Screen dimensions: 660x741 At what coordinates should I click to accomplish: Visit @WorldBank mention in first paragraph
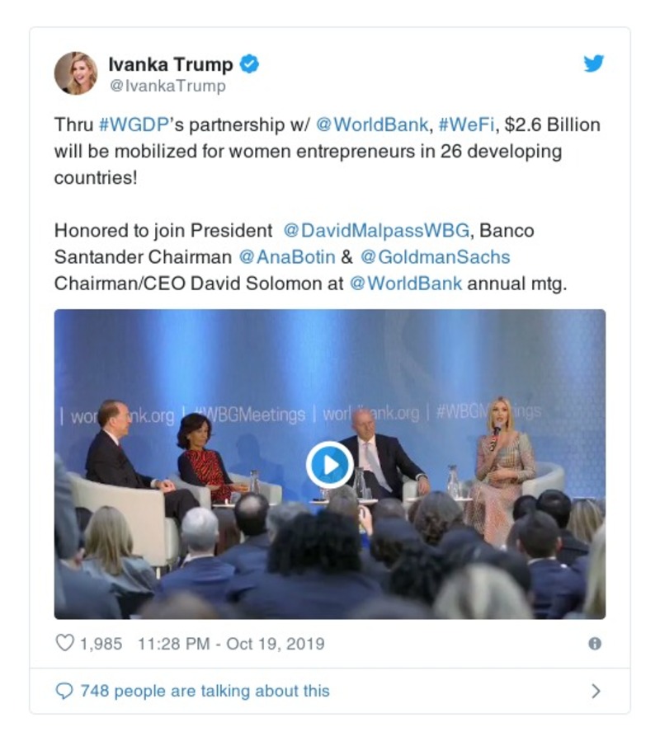(371, 124)
